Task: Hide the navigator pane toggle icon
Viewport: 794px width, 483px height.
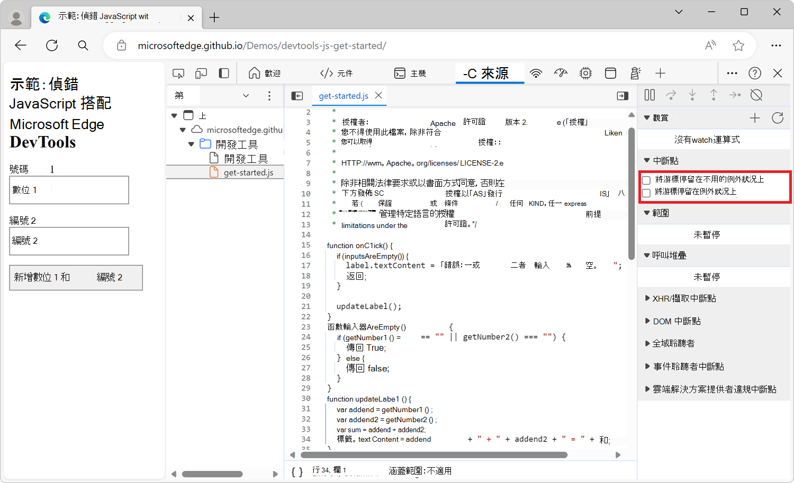Action: coord(297,96)
